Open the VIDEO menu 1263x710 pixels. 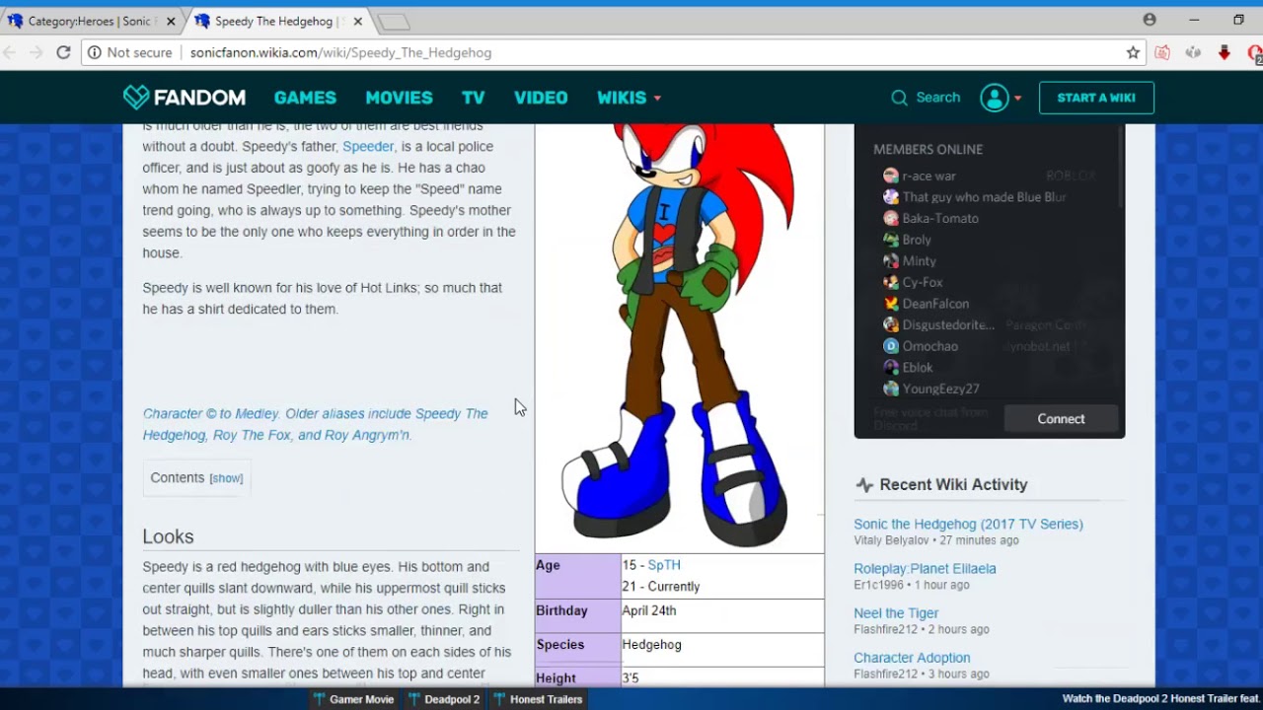541,98
